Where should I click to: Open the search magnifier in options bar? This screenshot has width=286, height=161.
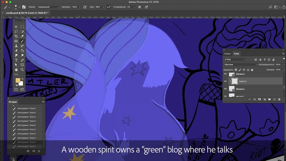[270, 7]
